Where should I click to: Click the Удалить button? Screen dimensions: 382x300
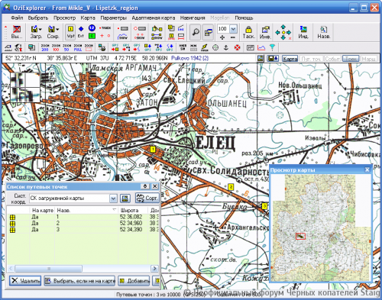tap(25, 281)
